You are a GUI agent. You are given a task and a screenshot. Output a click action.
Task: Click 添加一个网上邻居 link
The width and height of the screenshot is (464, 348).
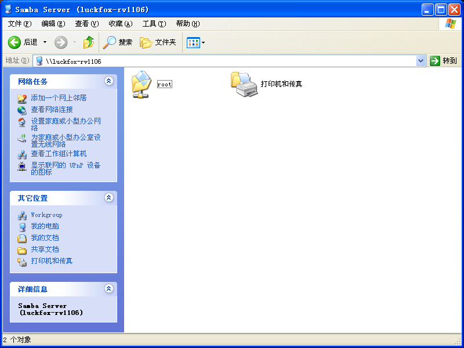point(59,98)
